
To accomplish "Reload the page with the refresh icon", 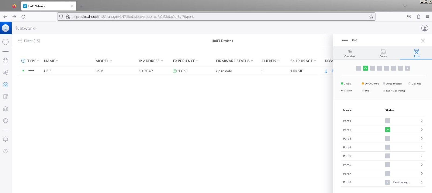I will tap(23, 16).
